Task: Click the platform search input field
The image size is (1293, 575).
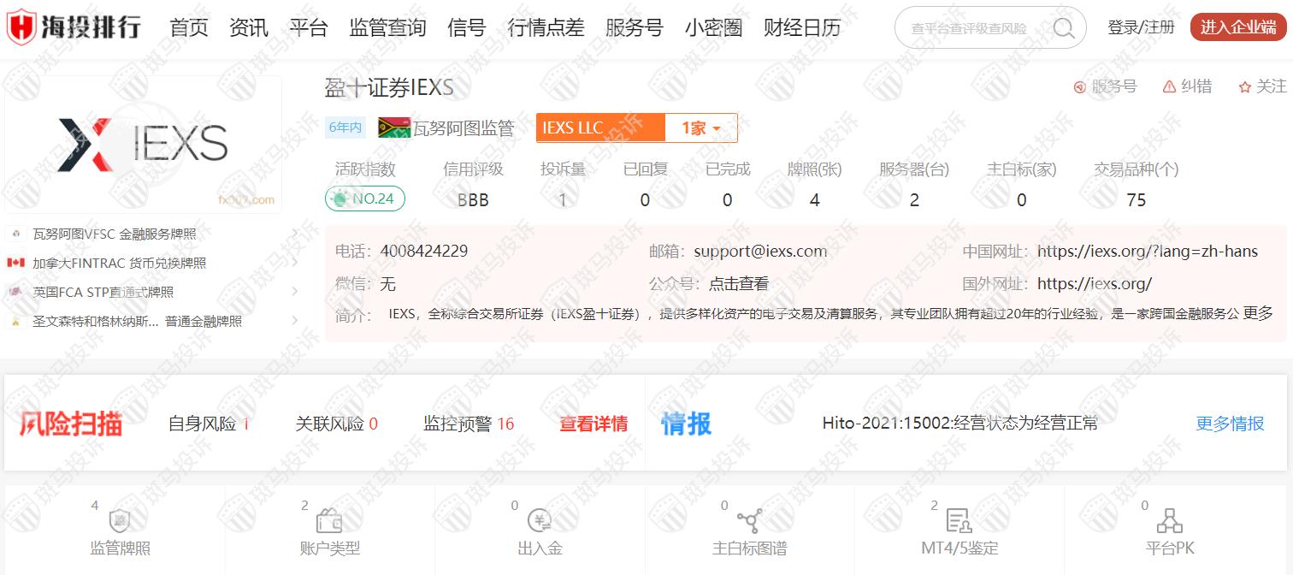Action: coord(971,28)
